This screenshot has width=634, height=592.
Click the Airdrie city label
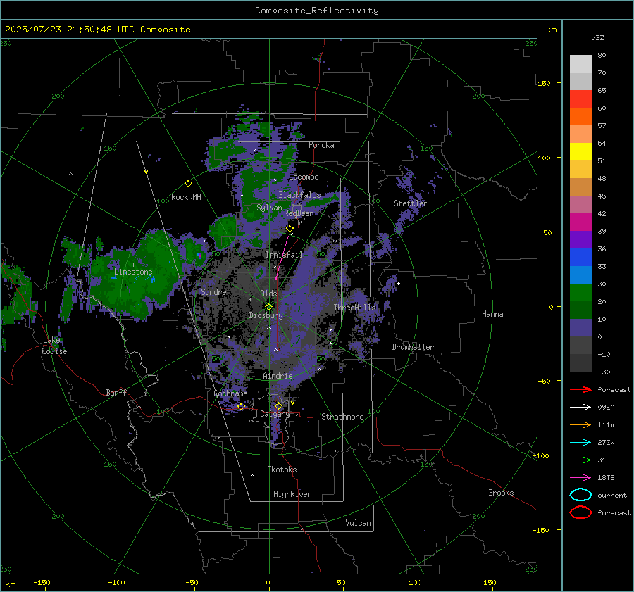[278, 376]
